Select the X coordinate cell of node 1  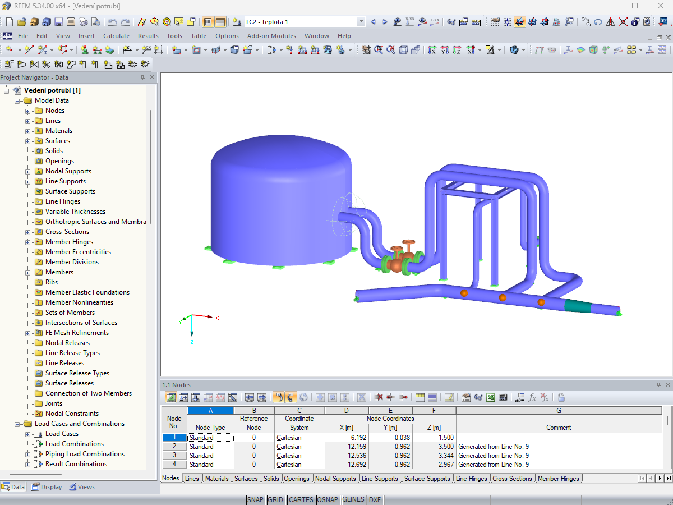point(346,437)
